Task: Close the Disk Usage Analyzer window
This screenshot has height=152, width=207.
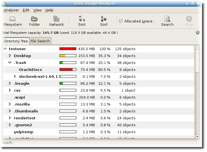Action: pos(198,4)
